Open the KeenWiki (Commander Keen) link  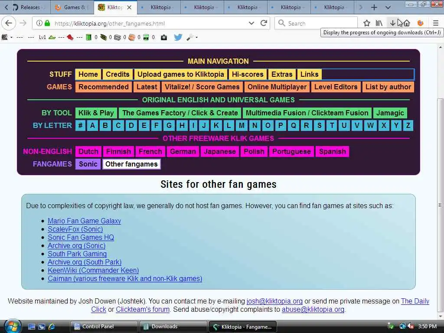point(93,270)
